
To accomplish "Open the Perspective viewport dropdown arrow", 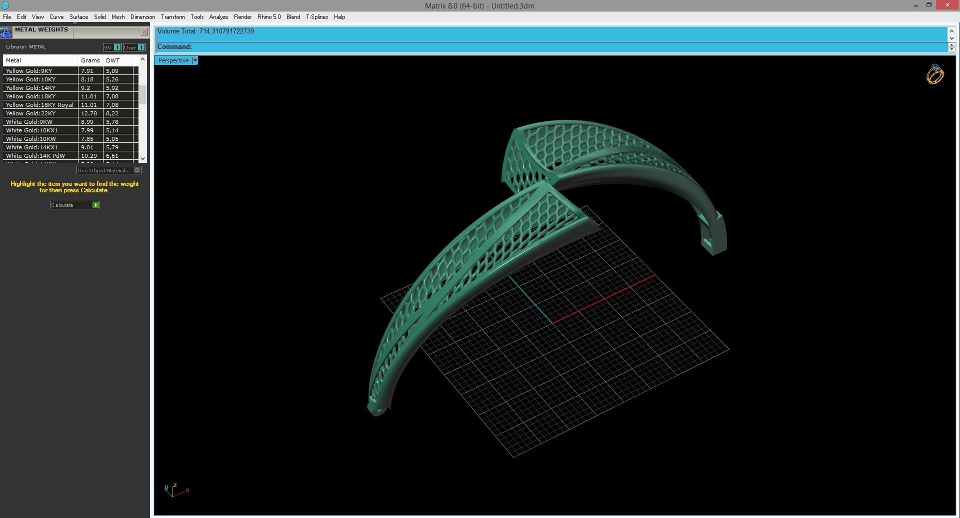I will click(195, 60).
